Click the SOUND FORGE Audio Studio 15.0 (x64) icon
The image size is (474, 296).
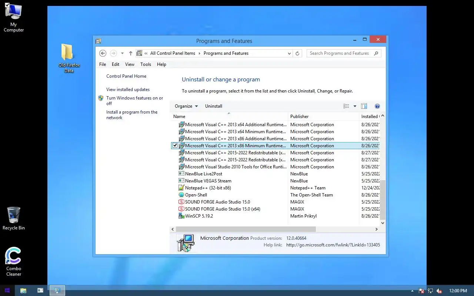point(181,209)
